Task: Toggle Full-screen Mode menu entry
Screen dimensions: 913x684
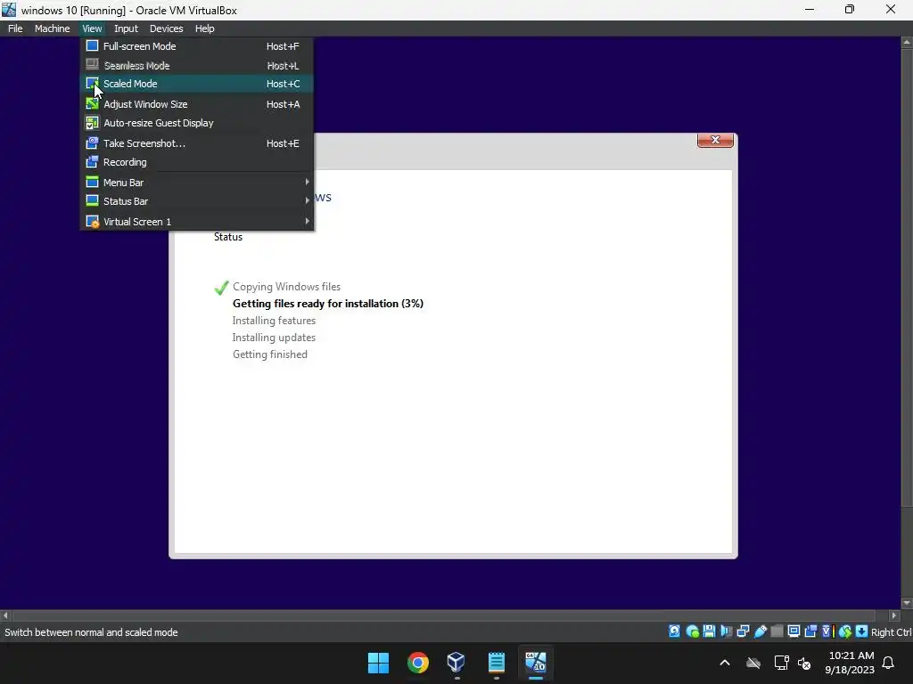Action: coord(197,46)
